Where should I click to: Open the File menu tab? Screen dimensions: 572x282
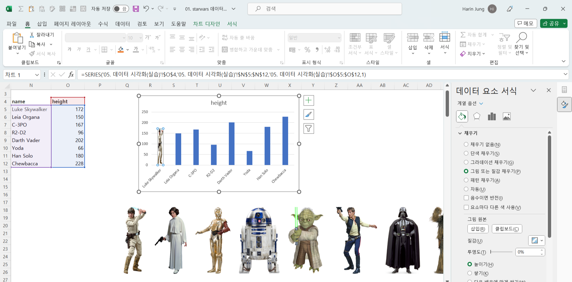coord(12,24)
